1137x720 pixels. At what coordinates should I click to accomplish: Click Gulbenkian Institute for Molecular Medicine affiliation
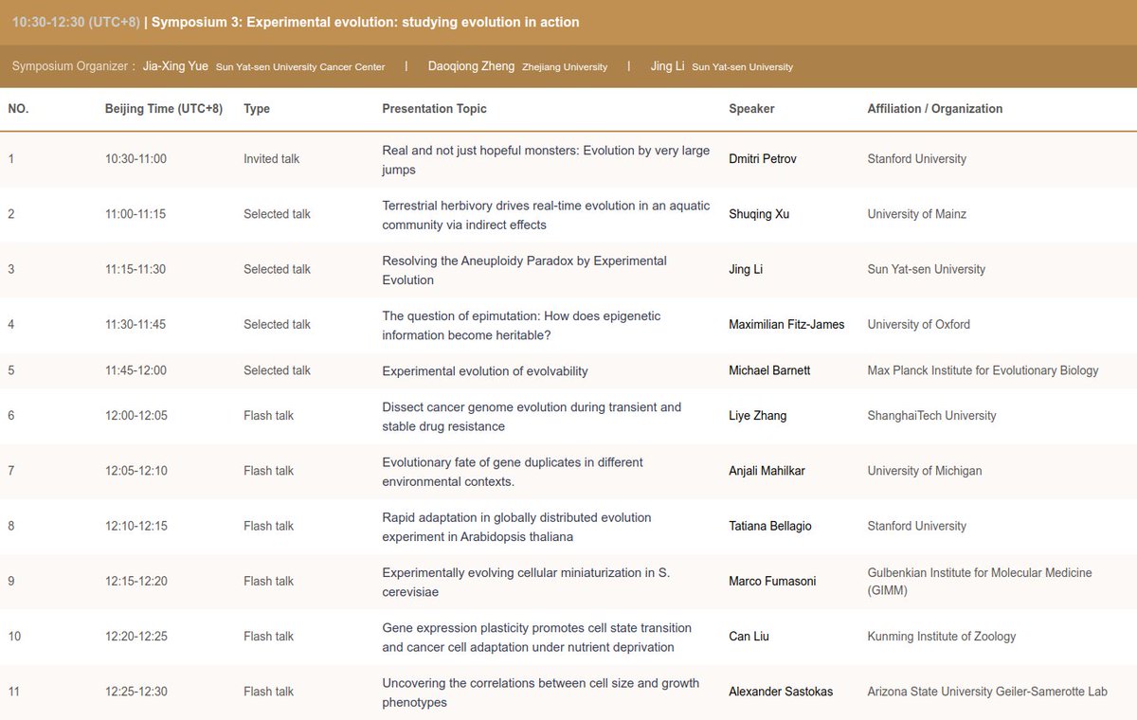coord(980,582)
